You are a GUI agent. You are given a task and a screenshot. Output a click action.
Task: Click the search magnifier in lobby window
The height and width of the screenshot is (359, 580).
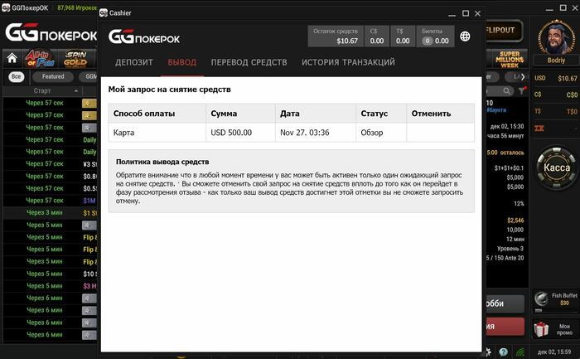[506, 90]
